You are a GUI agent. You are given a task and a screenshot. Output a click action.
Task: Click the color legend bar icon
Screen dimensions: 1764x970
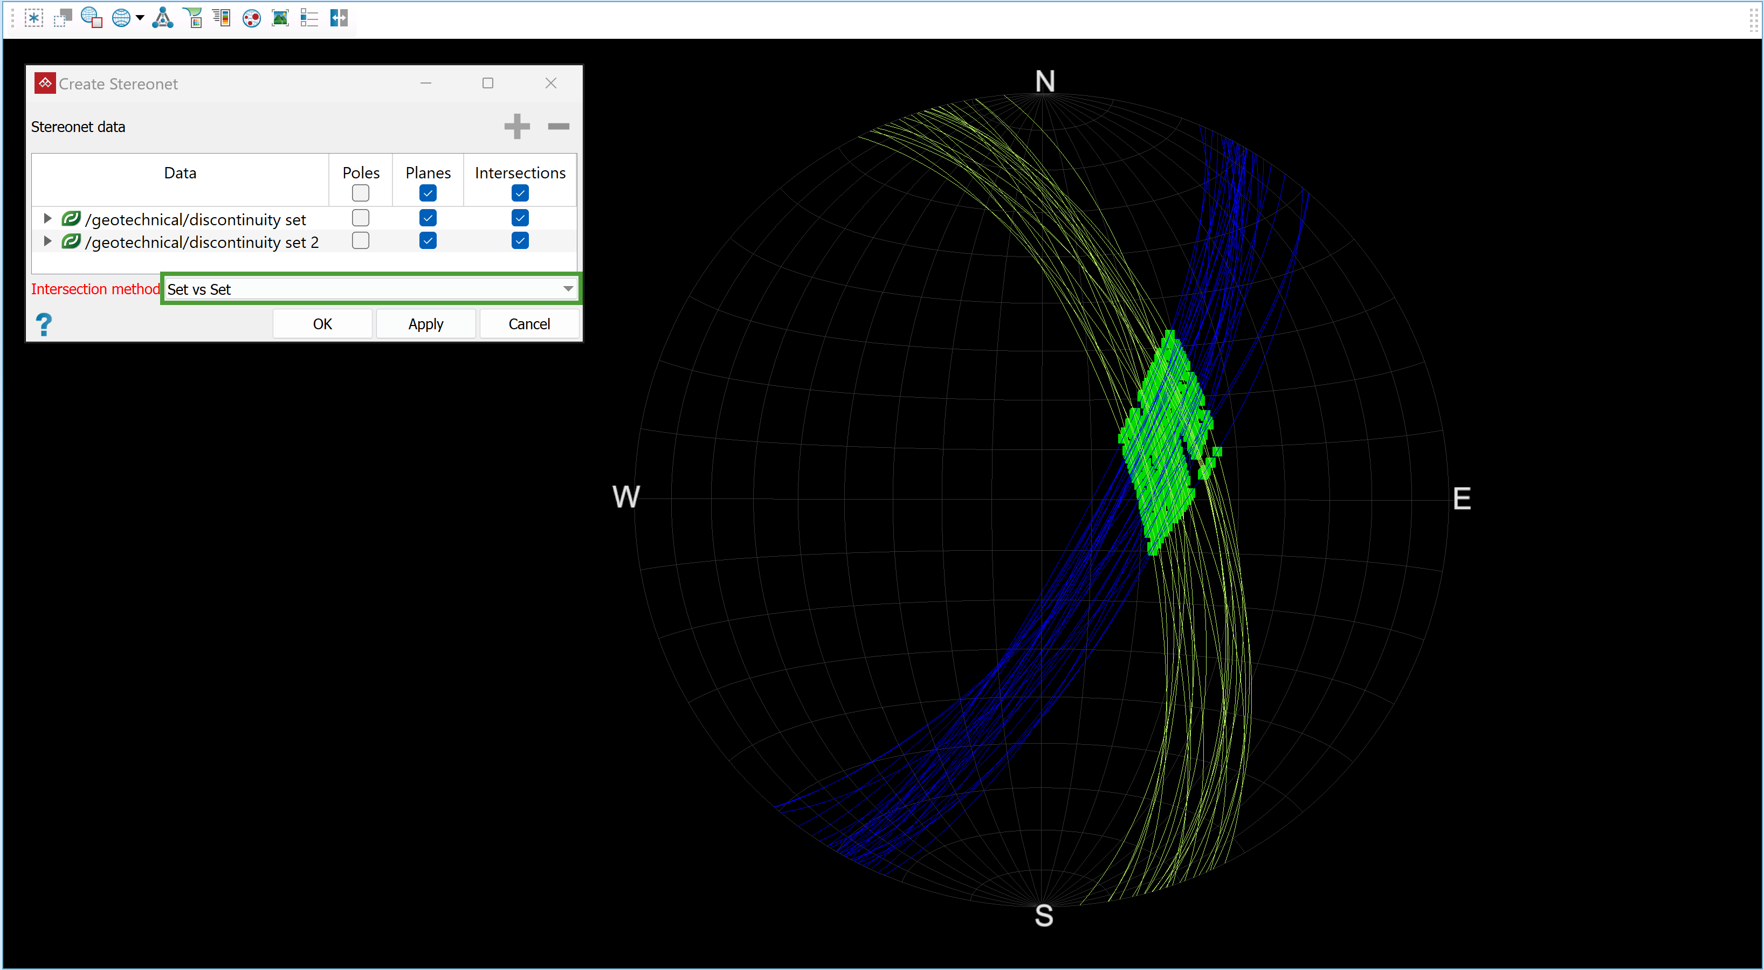[221, 18]
